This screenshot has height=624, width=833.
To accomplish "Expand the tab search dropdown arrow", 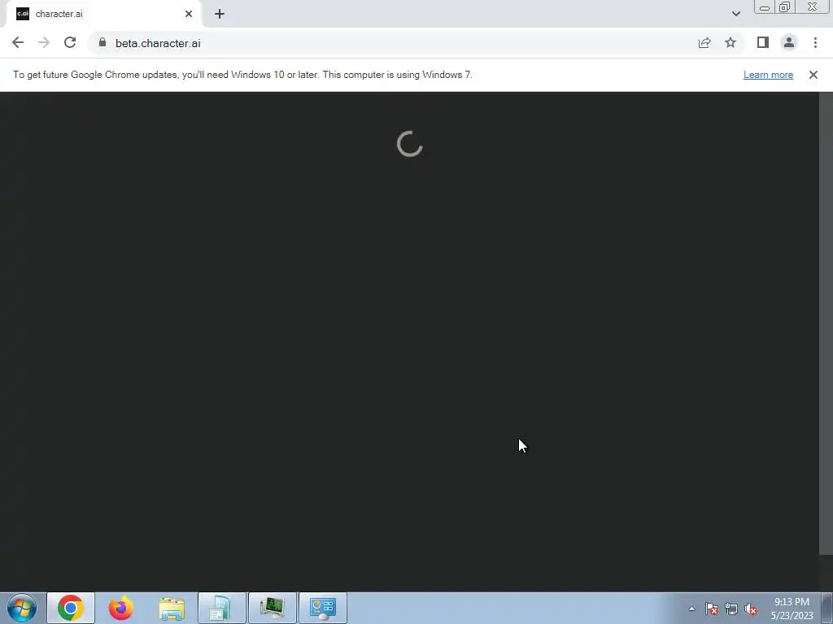I will (735, 15).
